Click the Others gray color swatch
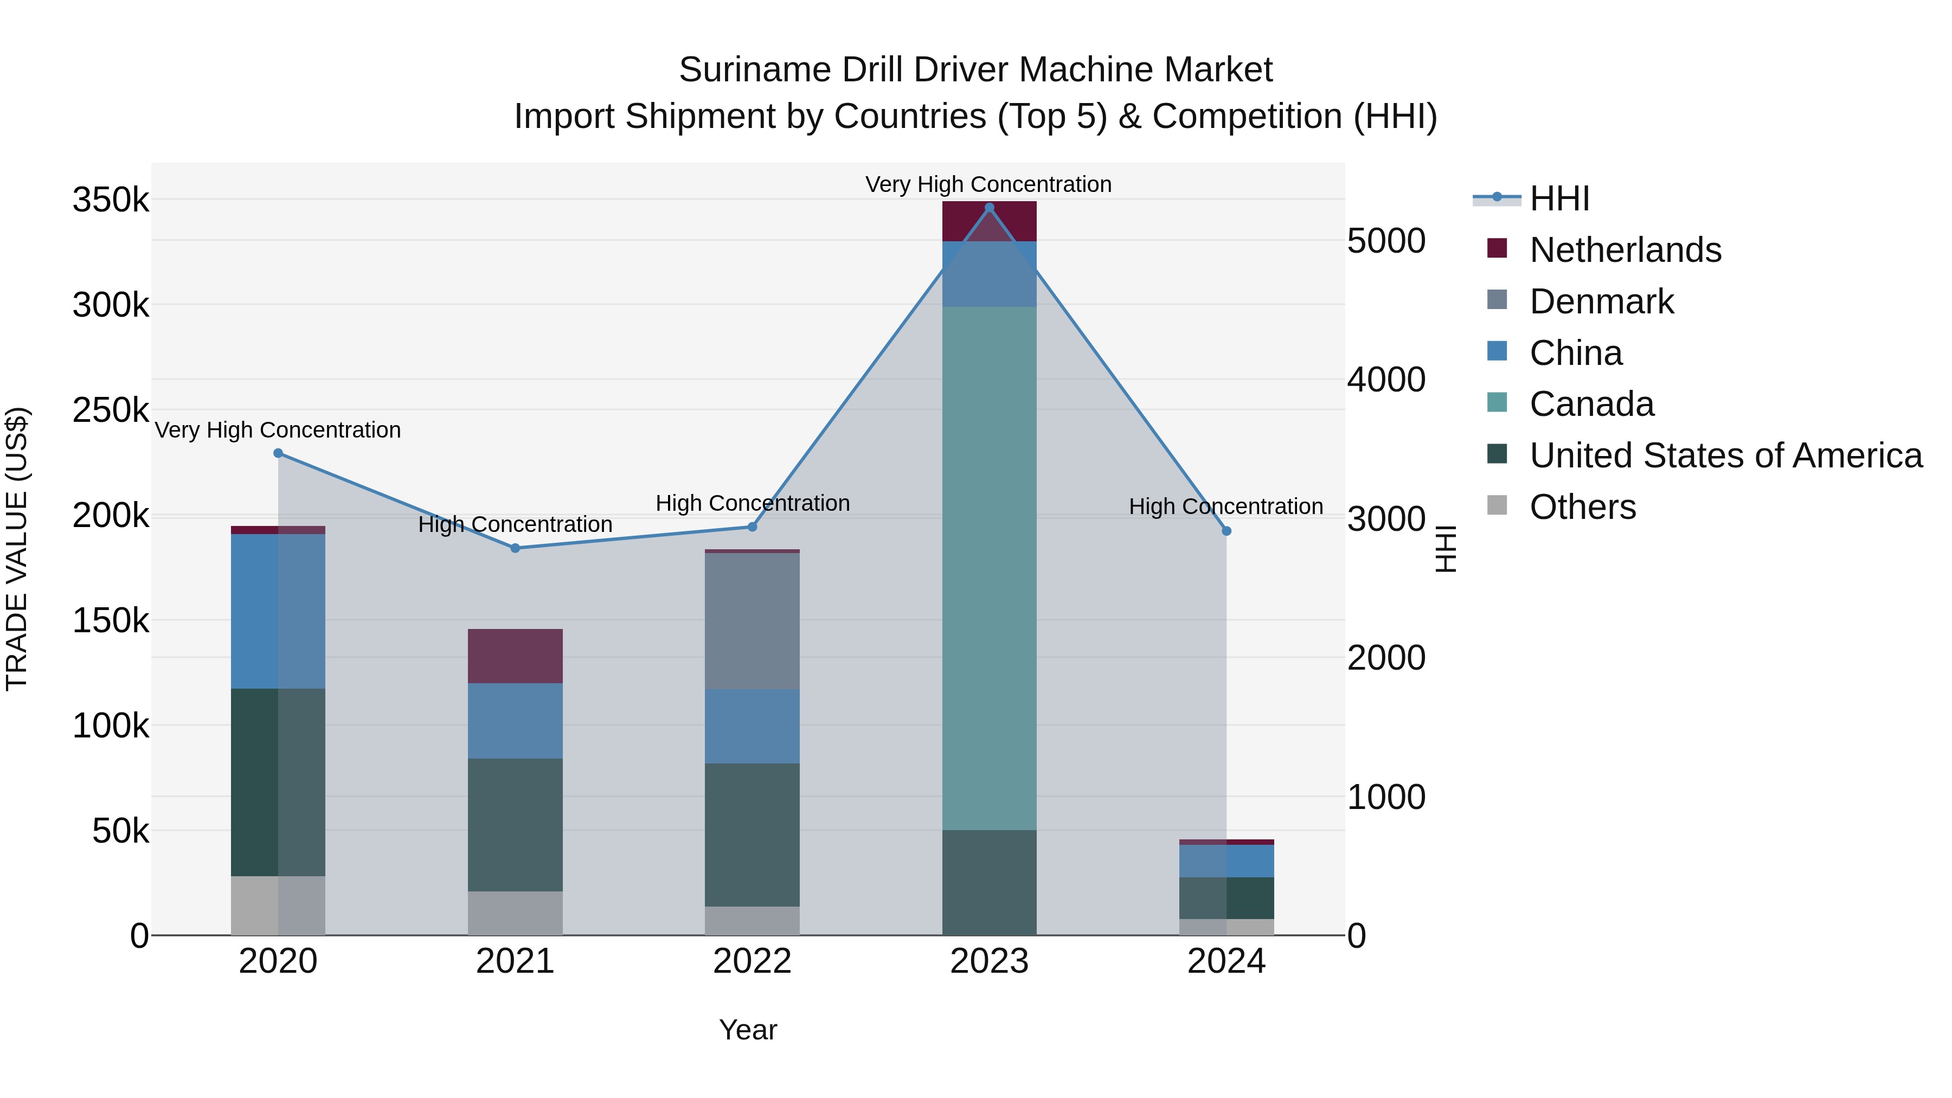 click(1497, 505)
